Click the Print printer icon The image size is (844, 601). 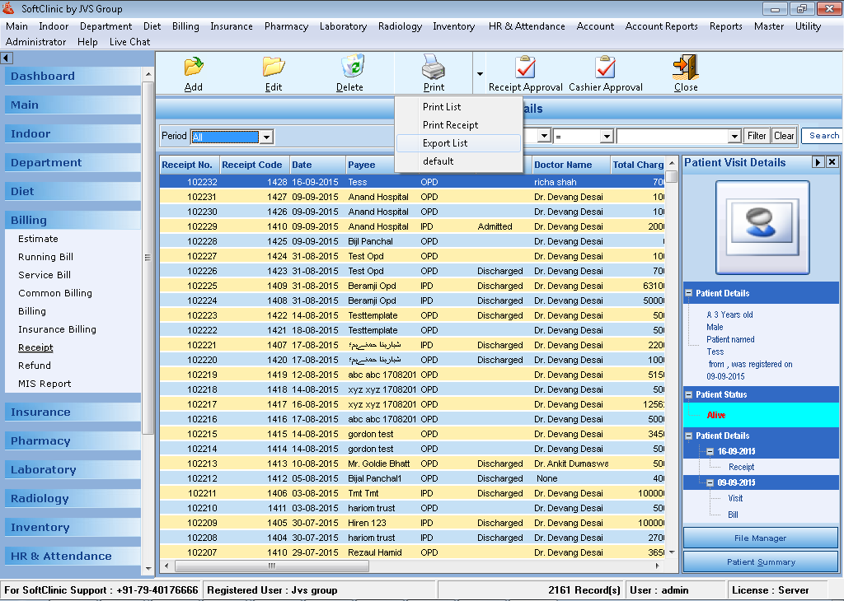pos(434,67)
